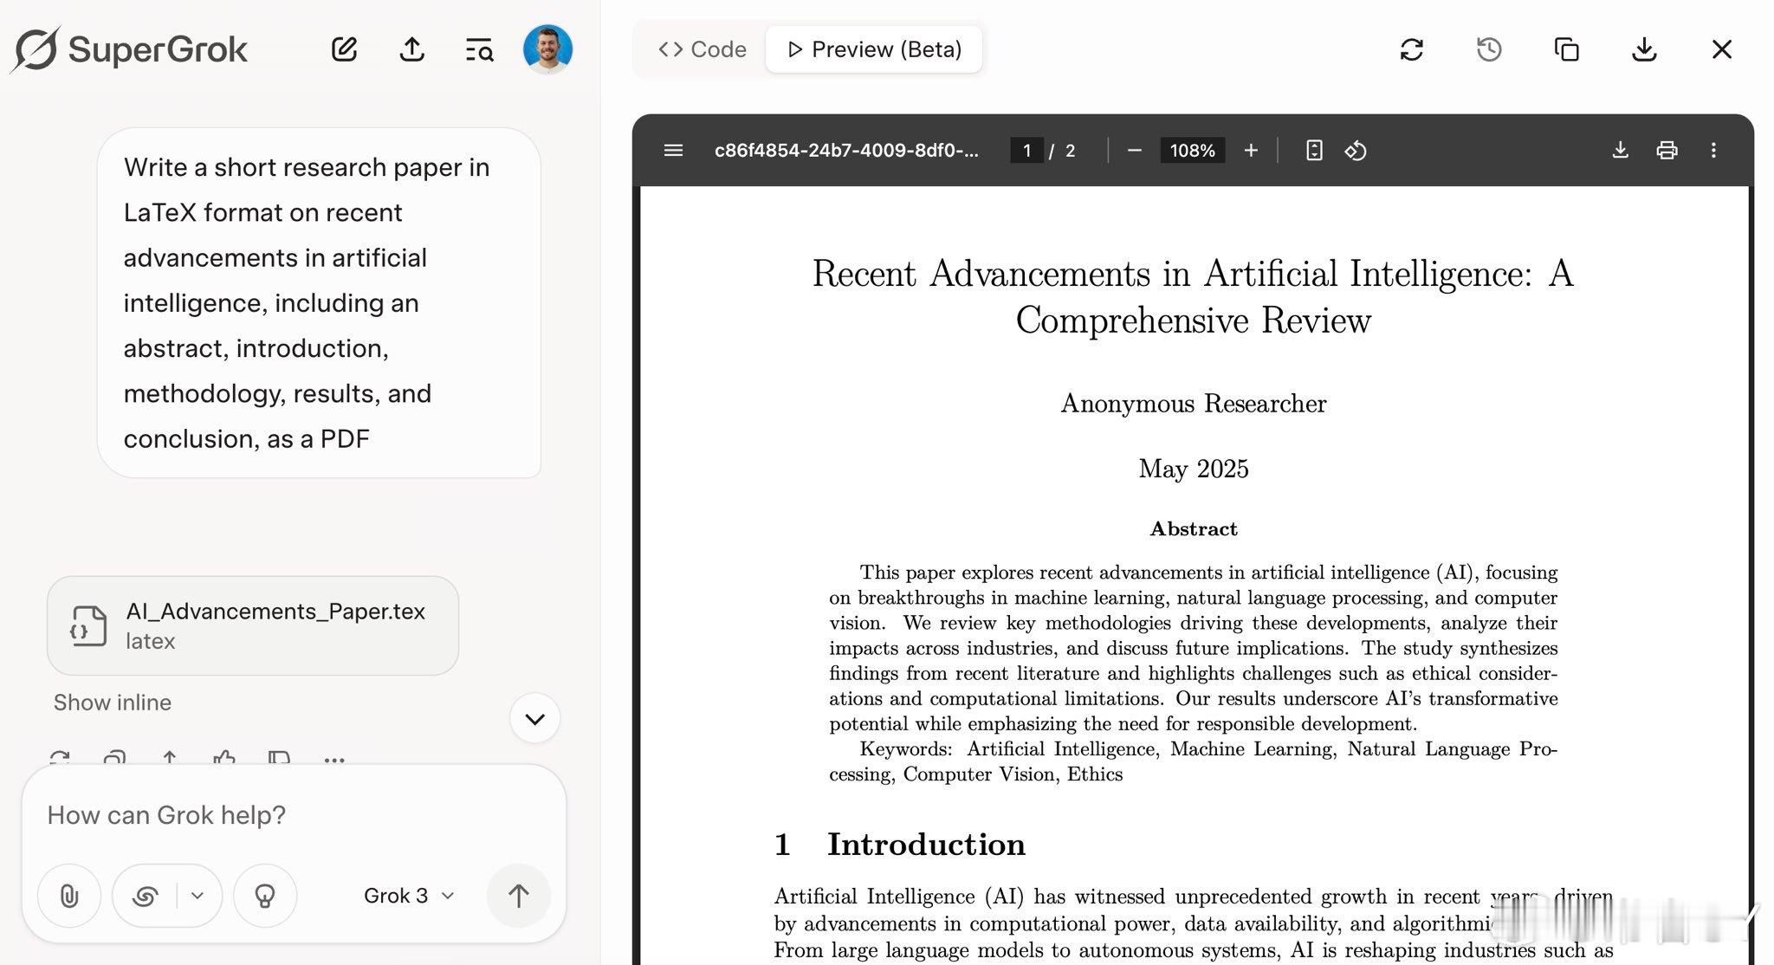Switch to the Preview (Beta) tab

point(874,49)
